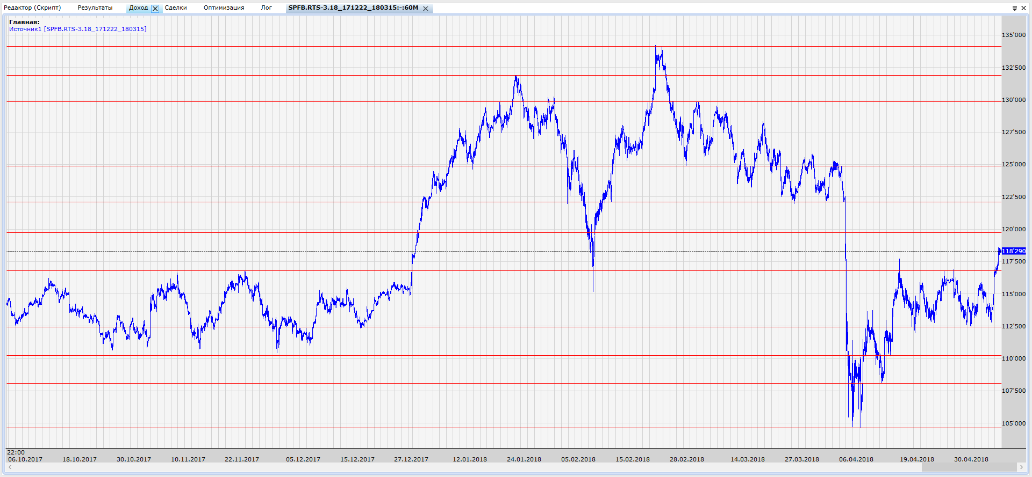Screen dimensions: 1032x477
Task: Close the Доход tab with its X
Action: (x=155, y=8)
